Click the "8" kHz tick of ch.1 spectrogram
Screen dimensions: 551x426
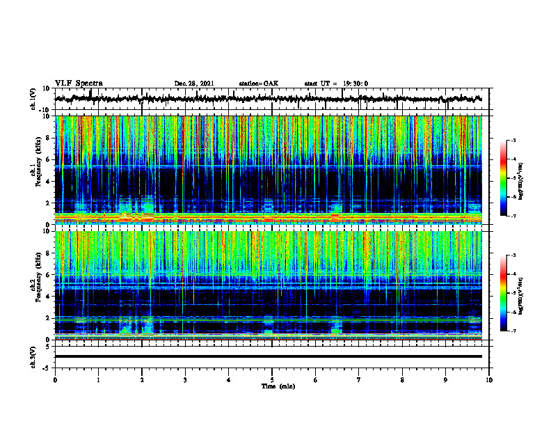(49, 138)
